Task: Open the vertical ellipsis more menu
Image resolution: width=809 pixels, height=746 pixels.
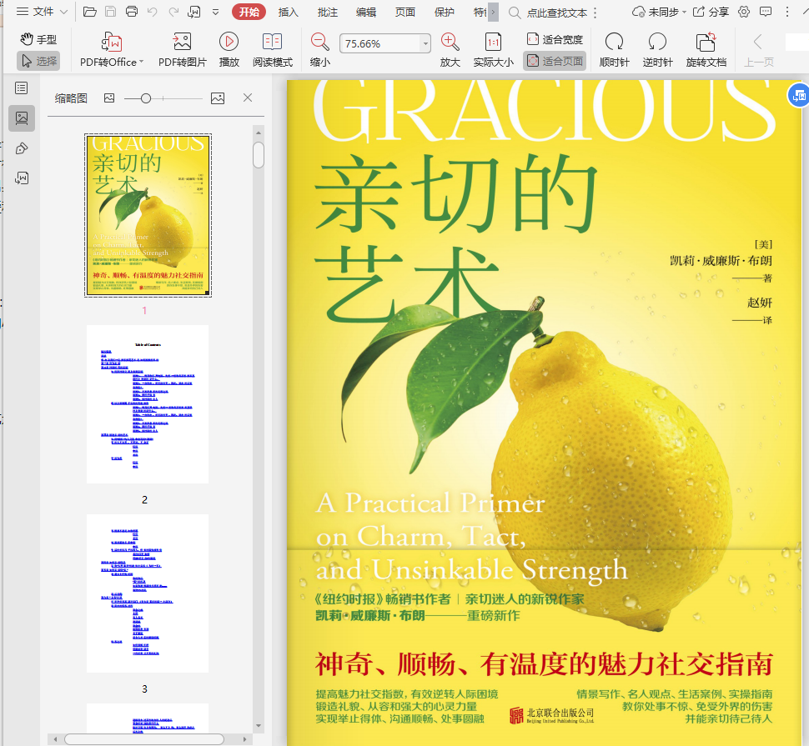Action: [x=787, y=12]
